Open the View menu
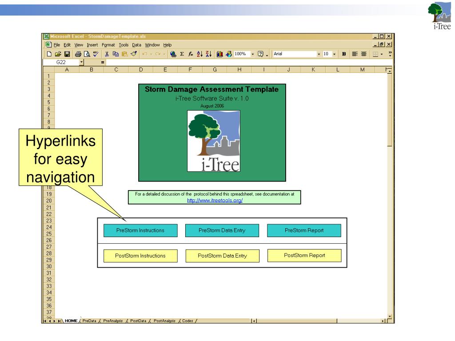Viewport: 455px width, 341px height. (79, 45)
